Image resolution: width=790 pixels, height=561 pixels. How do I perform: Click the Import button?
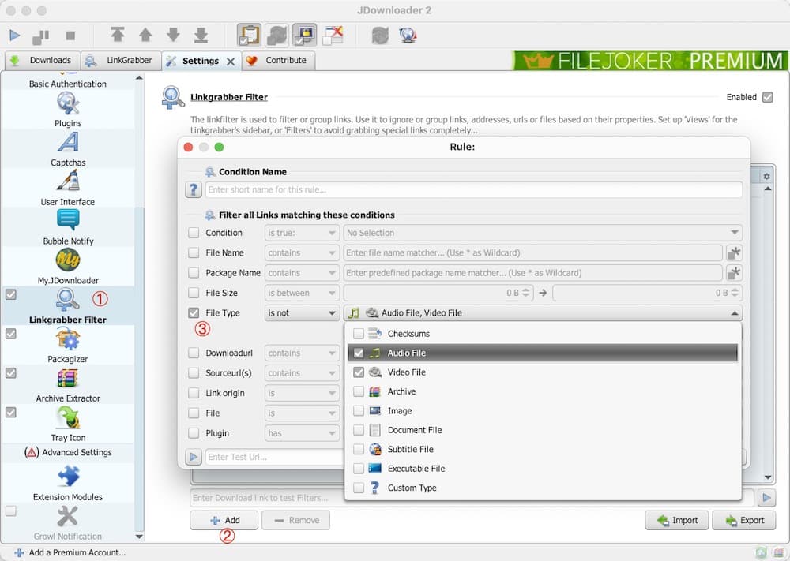point(677,520)
